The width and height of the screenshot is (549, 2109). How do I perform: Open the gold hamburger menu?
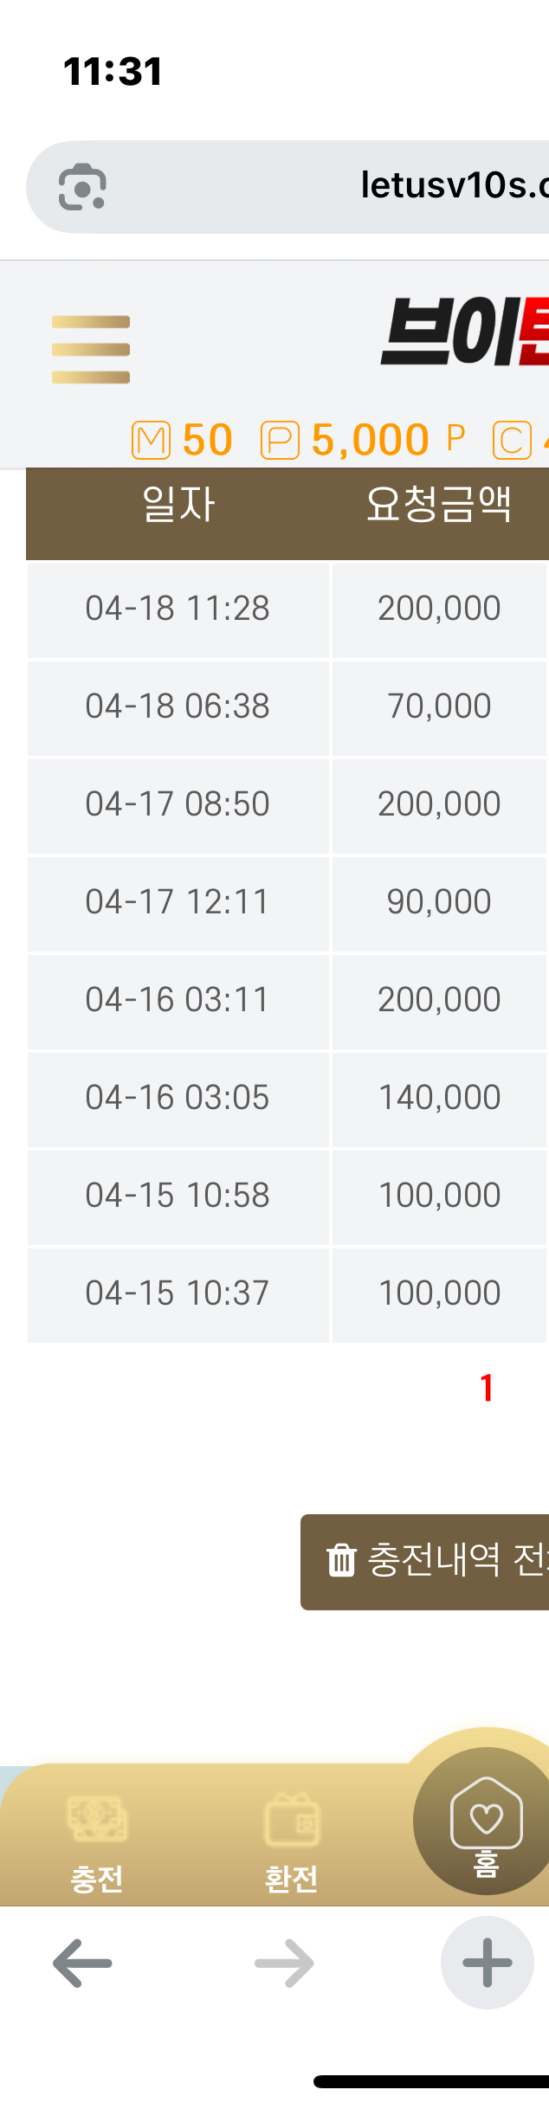(91, 350)
